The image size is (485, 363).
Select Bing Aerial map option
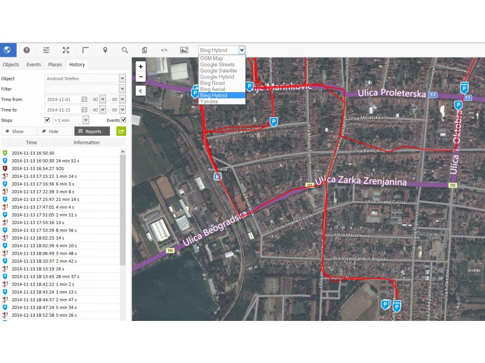(x=213, y=89)
